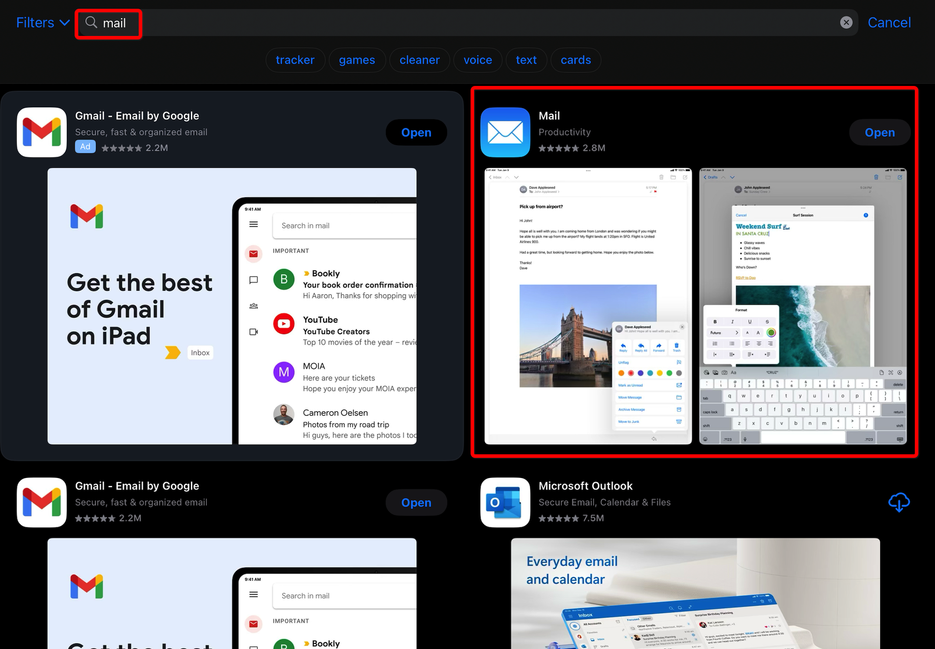Tap the cards suggestion chip

pyautogui.click(x=575, y=60)
